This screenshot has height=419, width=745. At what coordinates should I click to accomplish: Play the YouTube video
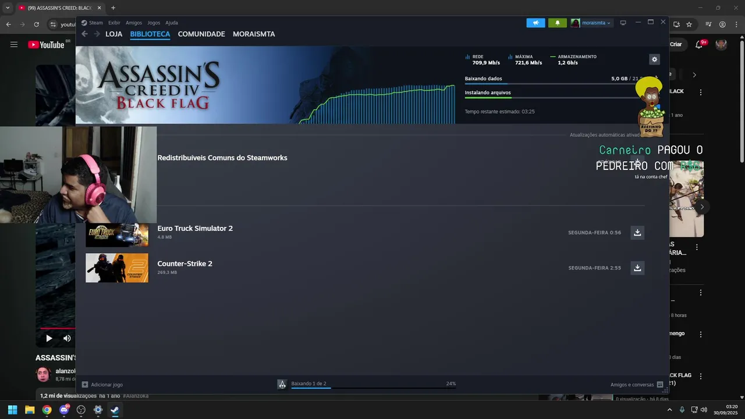pyautogui.click(x=49, y=338)
